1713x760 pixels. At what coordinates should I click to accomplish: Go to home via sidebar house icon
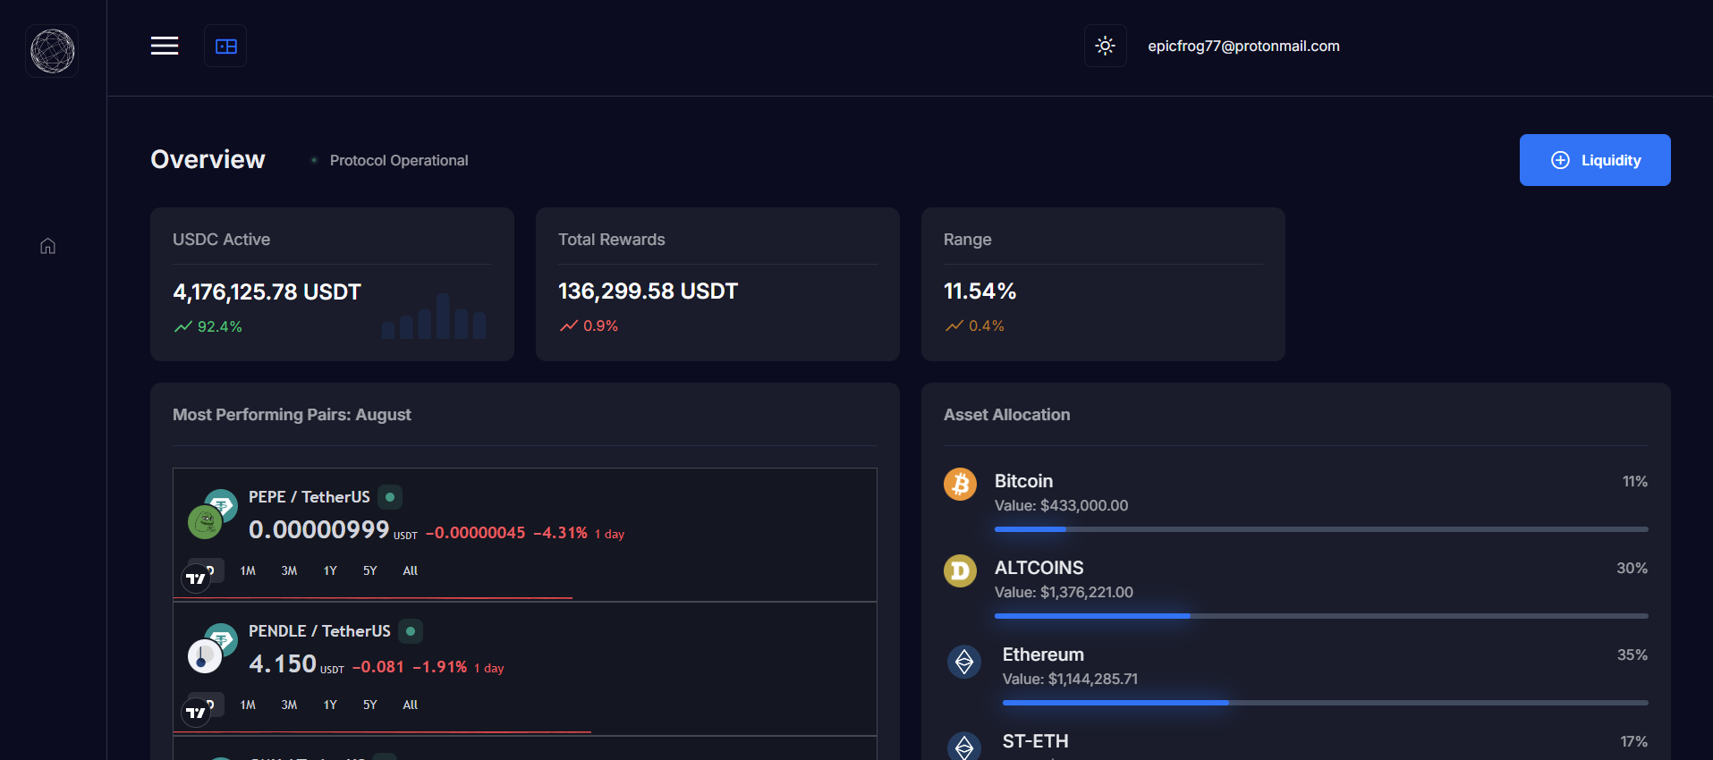pos(48,246)
